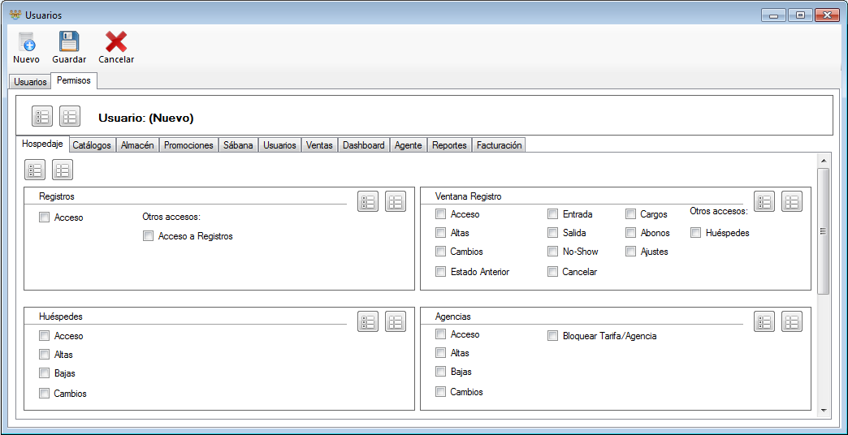Image resolution: width=848 pixels, height=435 pixels.
Task: Toggle Estado Anterior checkbox
Action: 441,272
